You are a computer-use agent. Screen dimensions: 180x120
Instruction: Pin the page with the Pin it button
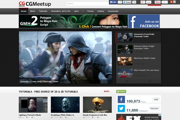pyautogui.click(x=157, y=2)
